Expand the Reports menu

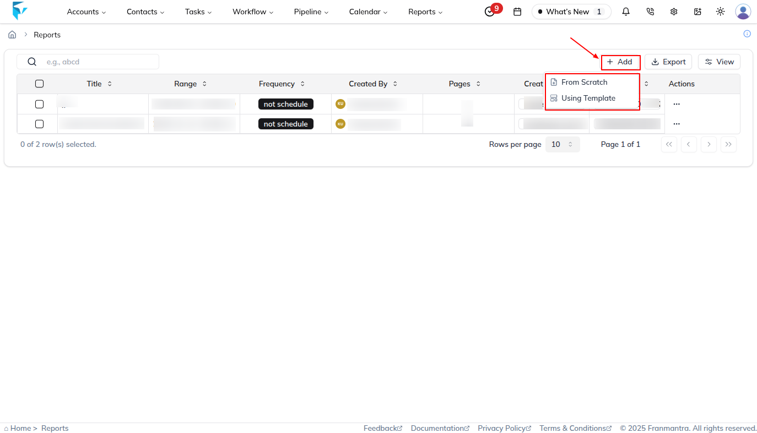[x=425, y=12]
